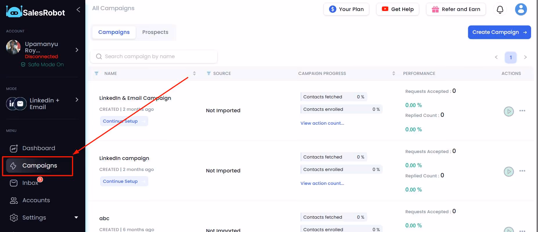Expand the Upamanyu Roy account chevron
This screenshot has height=232, width=538.
click(77, 50)
